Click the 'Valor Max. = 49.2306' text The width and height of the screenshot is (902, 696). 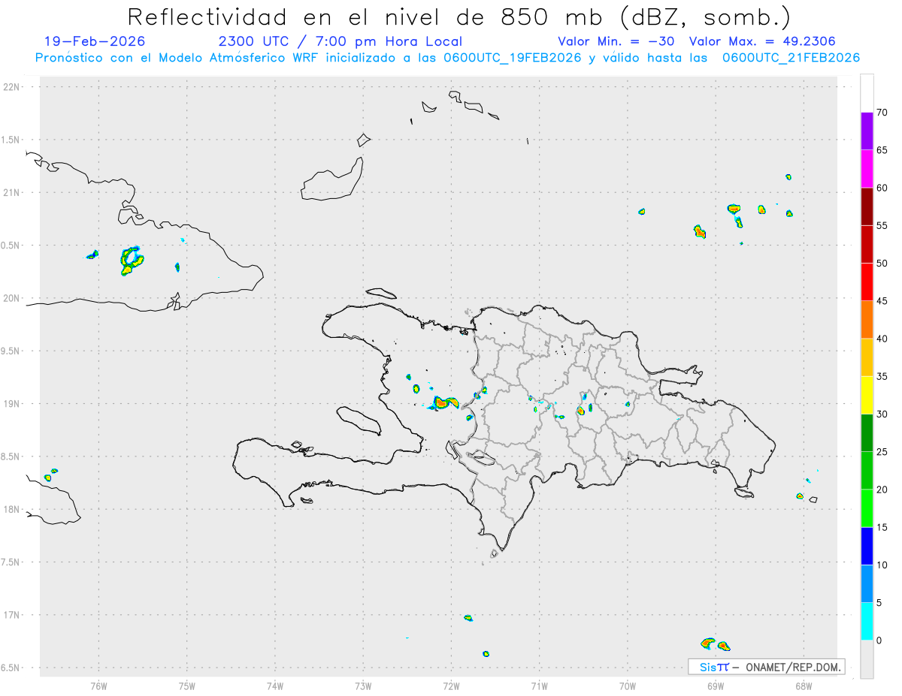761,41
